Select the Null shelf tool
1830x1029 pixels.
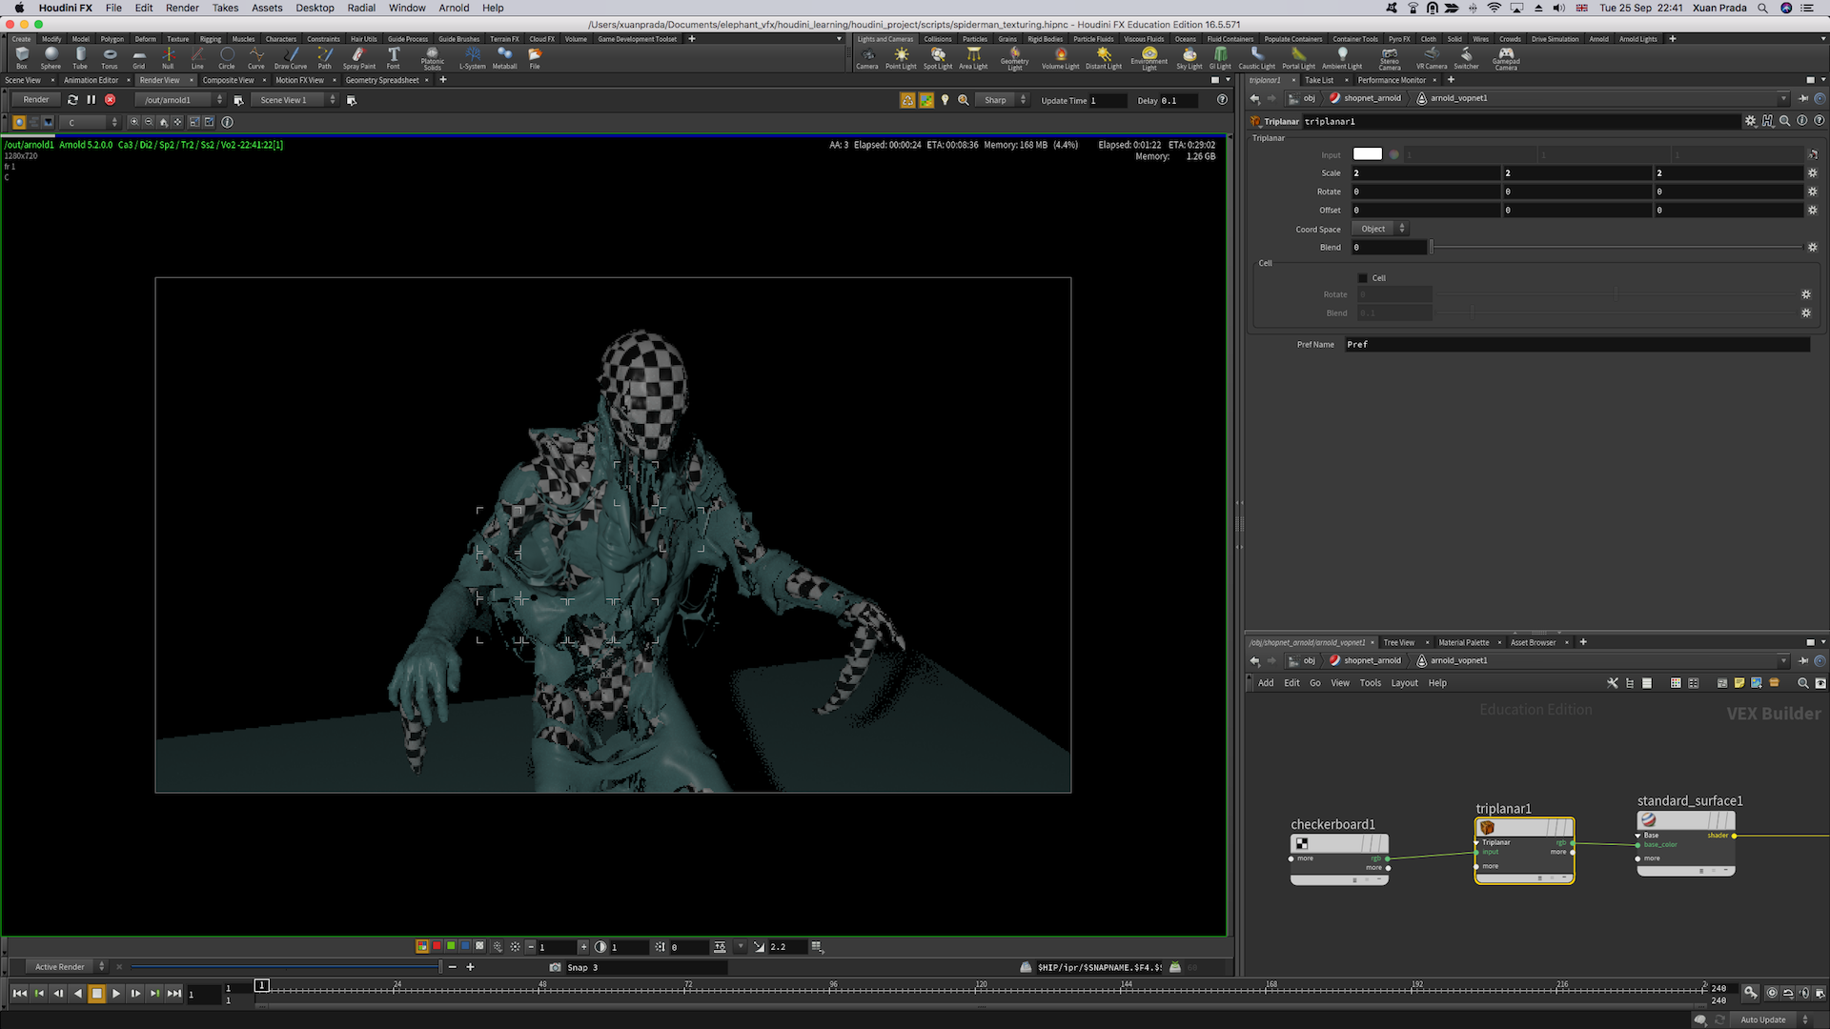click(x=168, y=58)
